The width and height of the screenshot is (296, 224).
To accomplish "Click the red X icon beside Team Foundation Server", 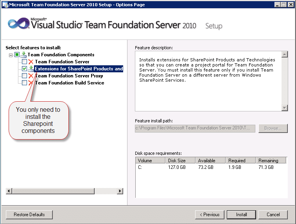I will point(31,62).
